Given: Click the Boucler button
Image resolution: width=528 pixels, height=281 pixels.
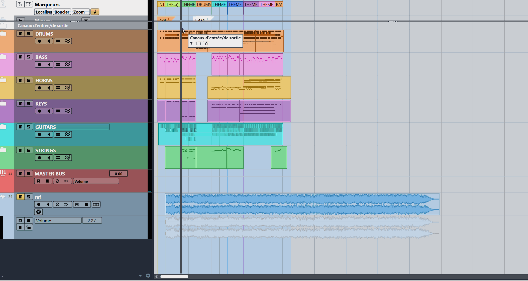Looking at the screenshot, I should pyautogui.click(x=62, y=12).
